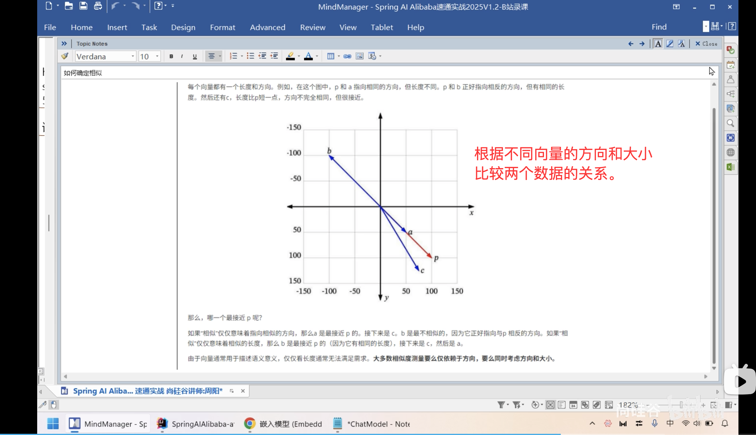Toggle bold formatting
This screenshot has width=756, height=435.
click(x=171, y=56)
